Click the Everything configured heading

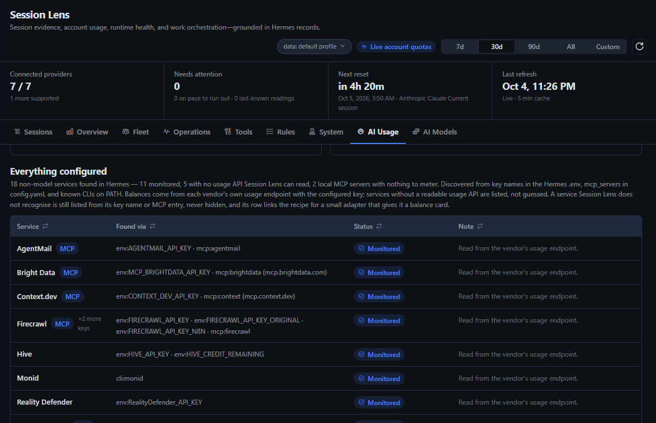tap(58, 171)
